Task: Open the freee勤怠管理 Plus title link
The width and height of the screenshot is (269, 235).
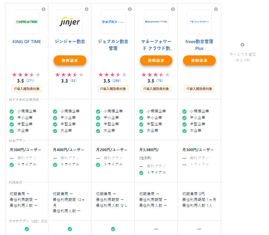Action: [x=199, y=45]
